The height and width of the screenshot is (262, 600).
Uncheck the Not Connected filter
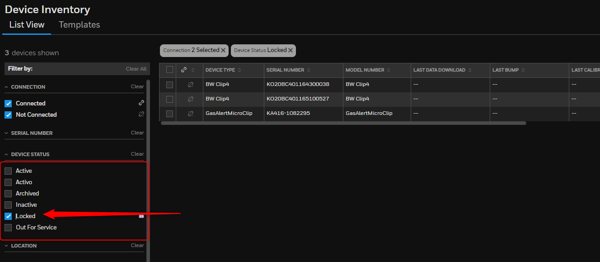tap(8, 115)
